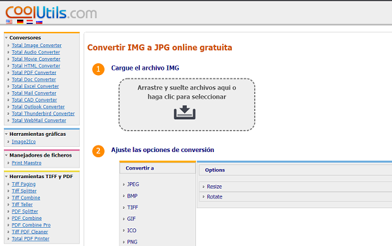Open the Total Movie Converter link
This screenshot has height=246, width=392.
[36, 59]
